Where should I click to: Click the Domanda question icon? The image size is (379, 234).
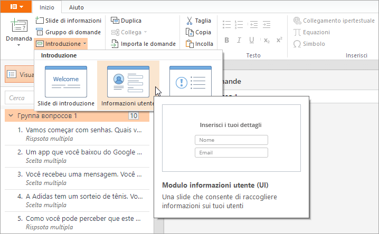pos(19,26)
